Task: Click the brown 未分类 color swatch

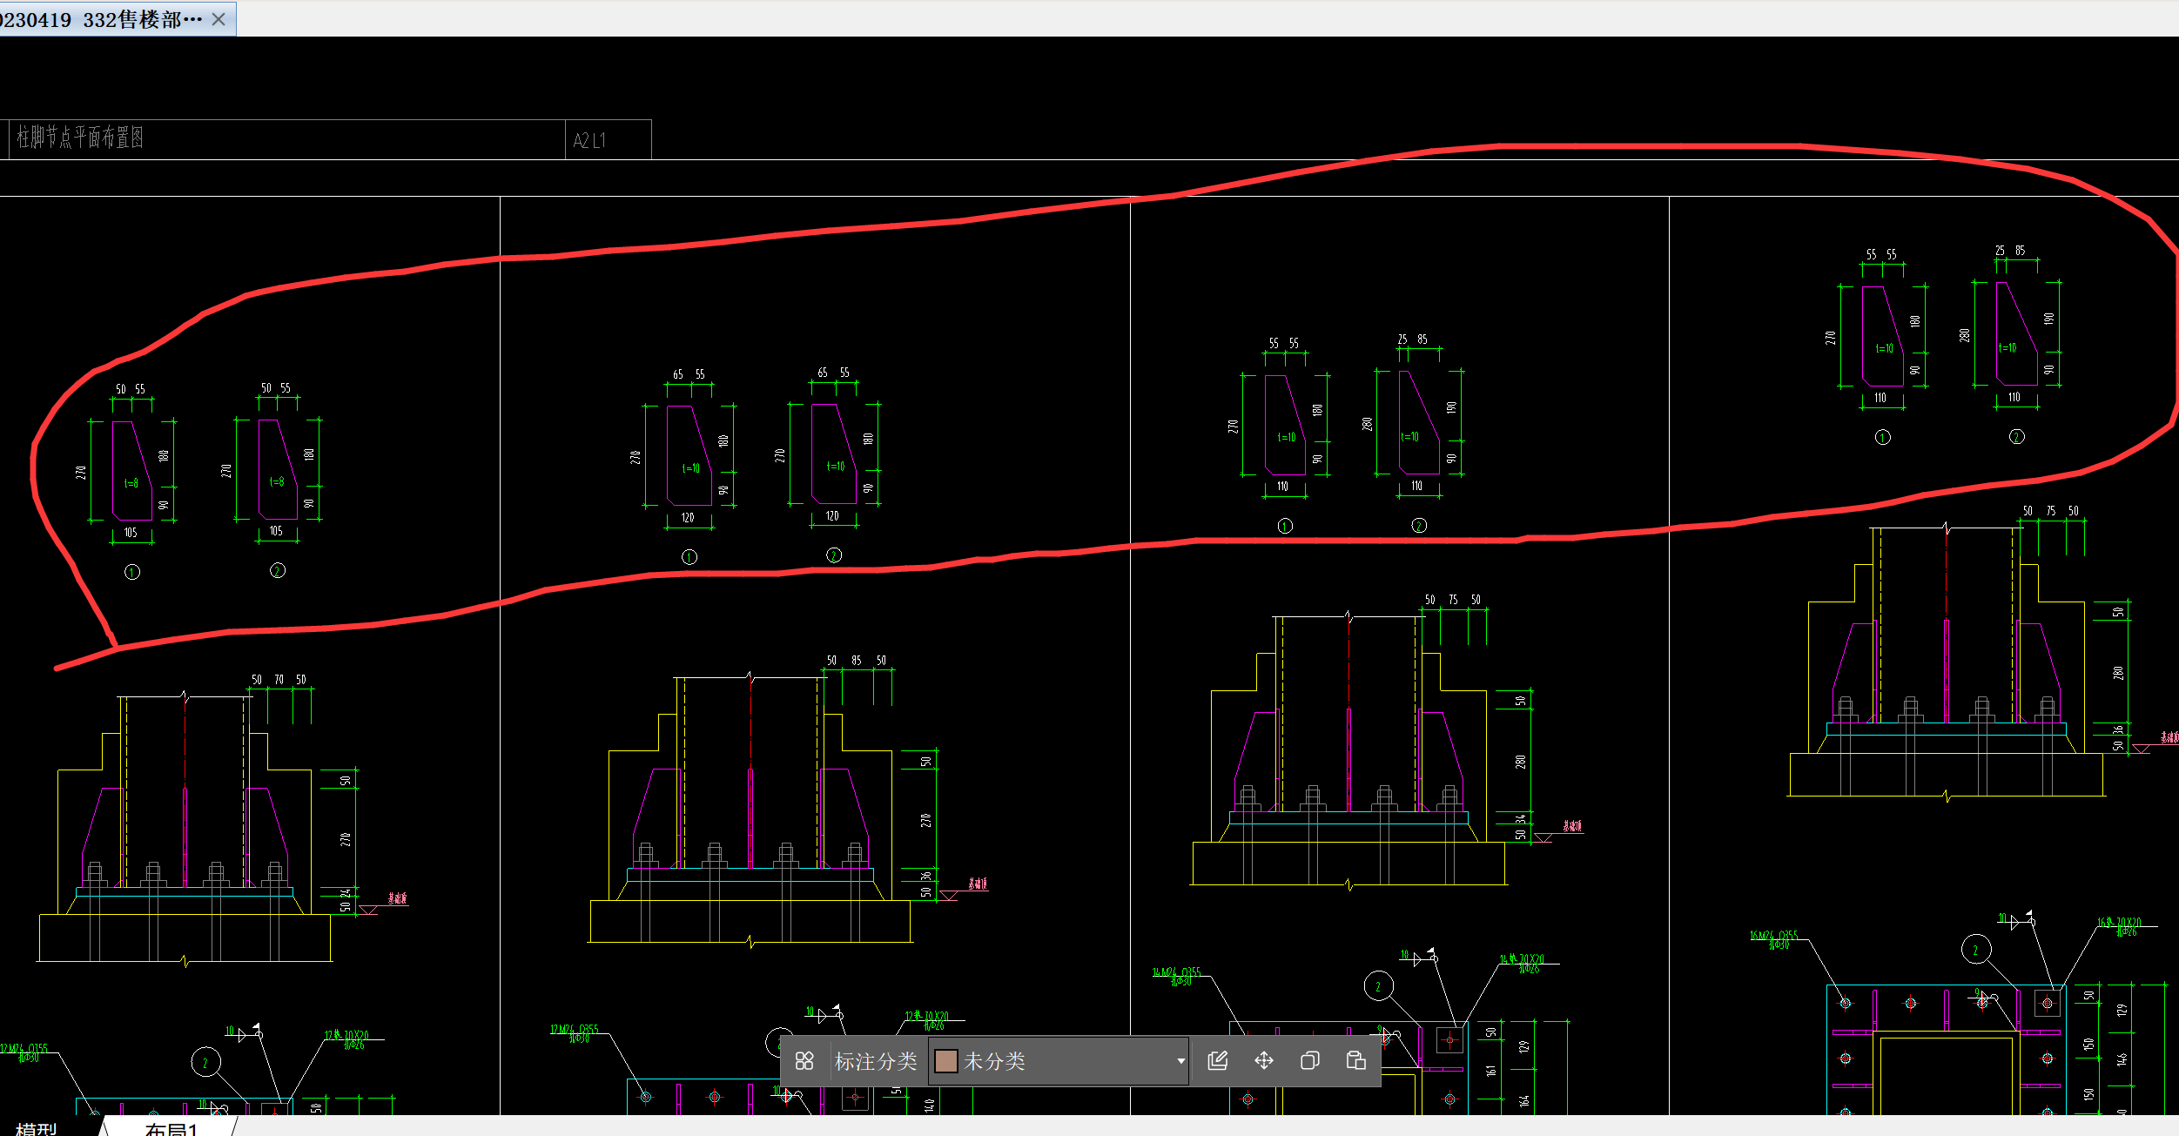Action: point(945,1061)
